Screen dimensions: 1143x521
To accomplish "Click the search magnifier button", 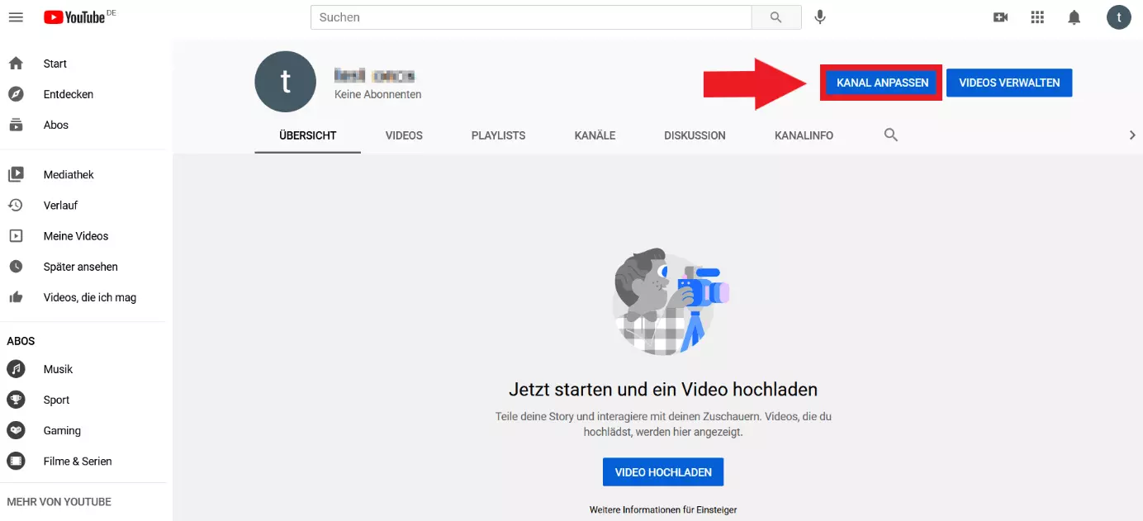I will [775, 17].
